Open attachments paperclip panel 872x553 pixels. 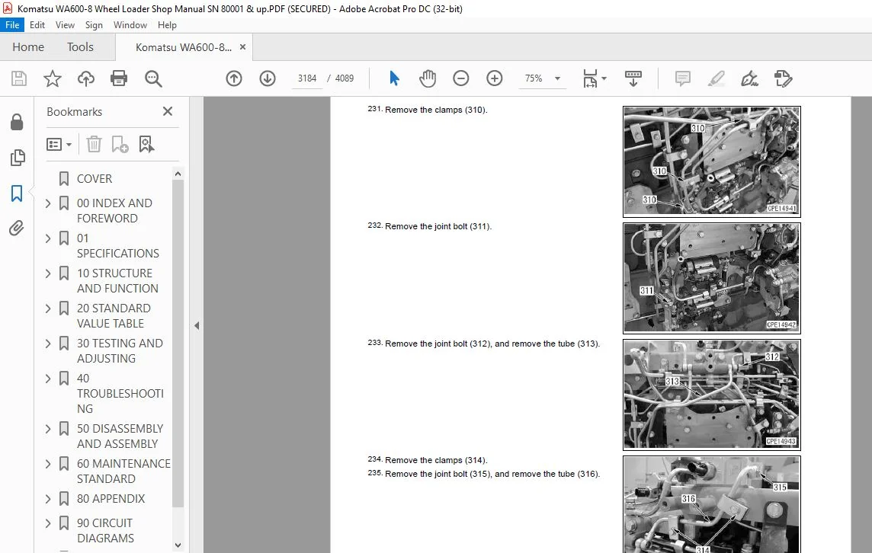(17, 228)
